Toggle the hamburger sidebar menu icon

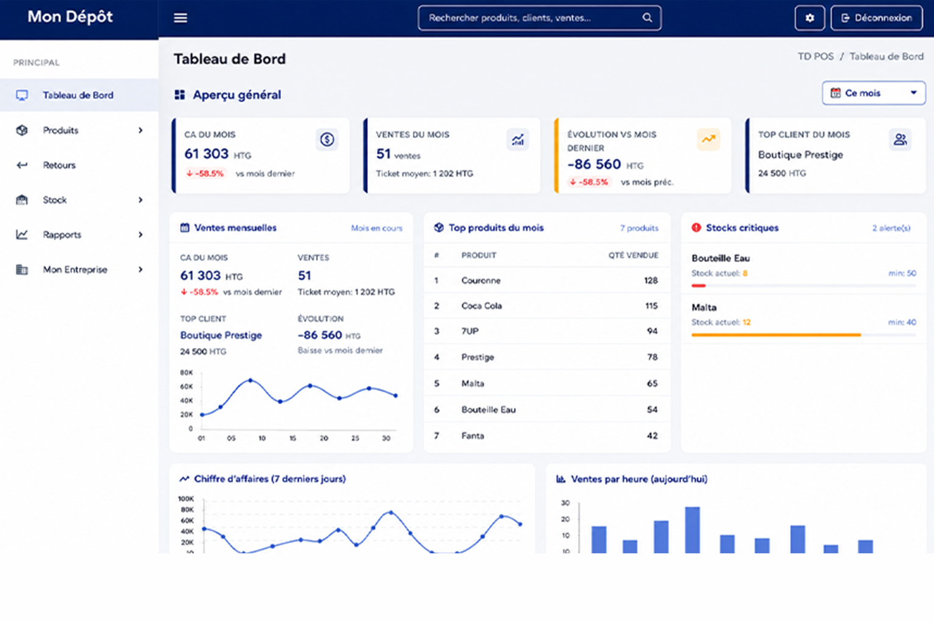pyautogui.click(x=181, y=18)
